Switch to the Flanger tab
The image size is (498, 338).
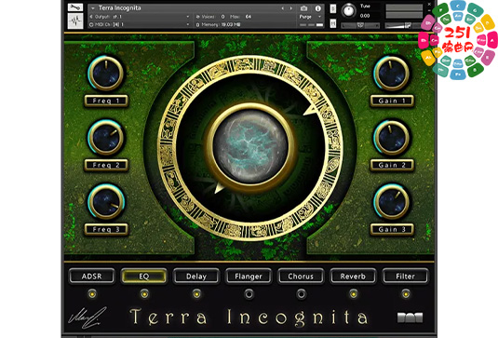pos(249,276)
